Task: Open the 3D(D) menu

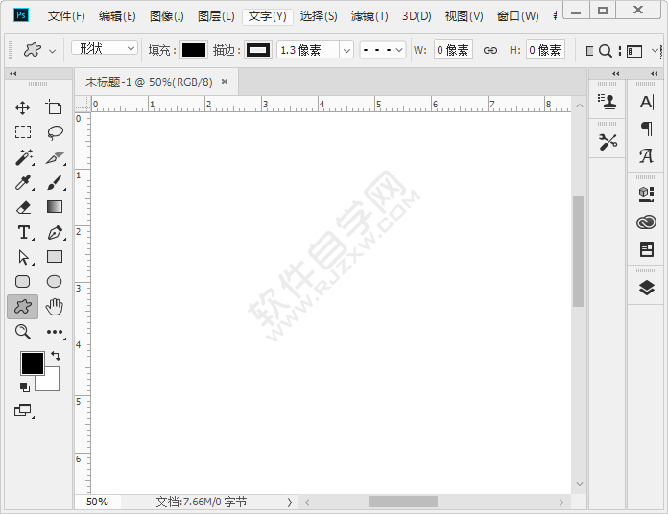Action: pos(417,16)
